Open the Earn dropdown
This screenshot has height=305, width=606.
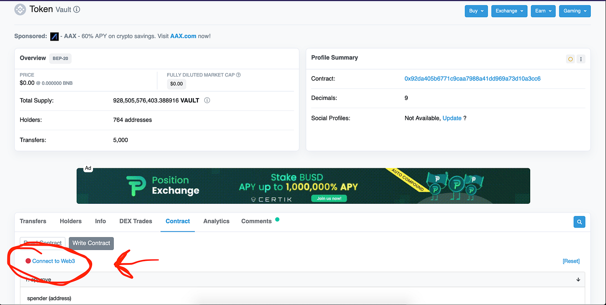click(543, 11)
